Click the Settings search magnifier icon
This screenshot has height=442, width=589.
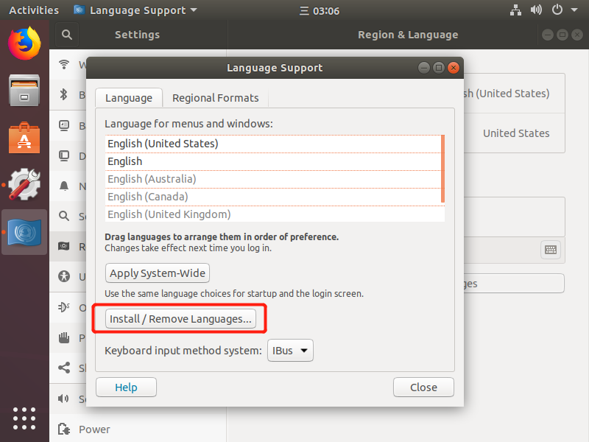point(66,35)
